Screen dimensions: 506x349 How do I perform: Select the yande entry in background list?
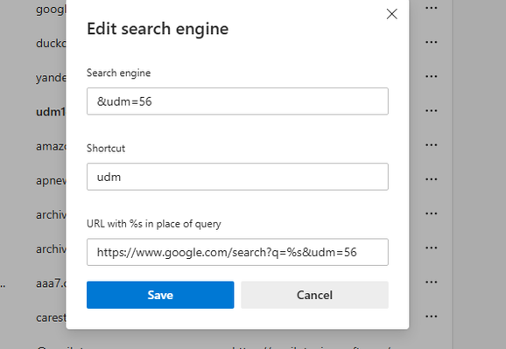pyautogui.click(x=51, y=78)
